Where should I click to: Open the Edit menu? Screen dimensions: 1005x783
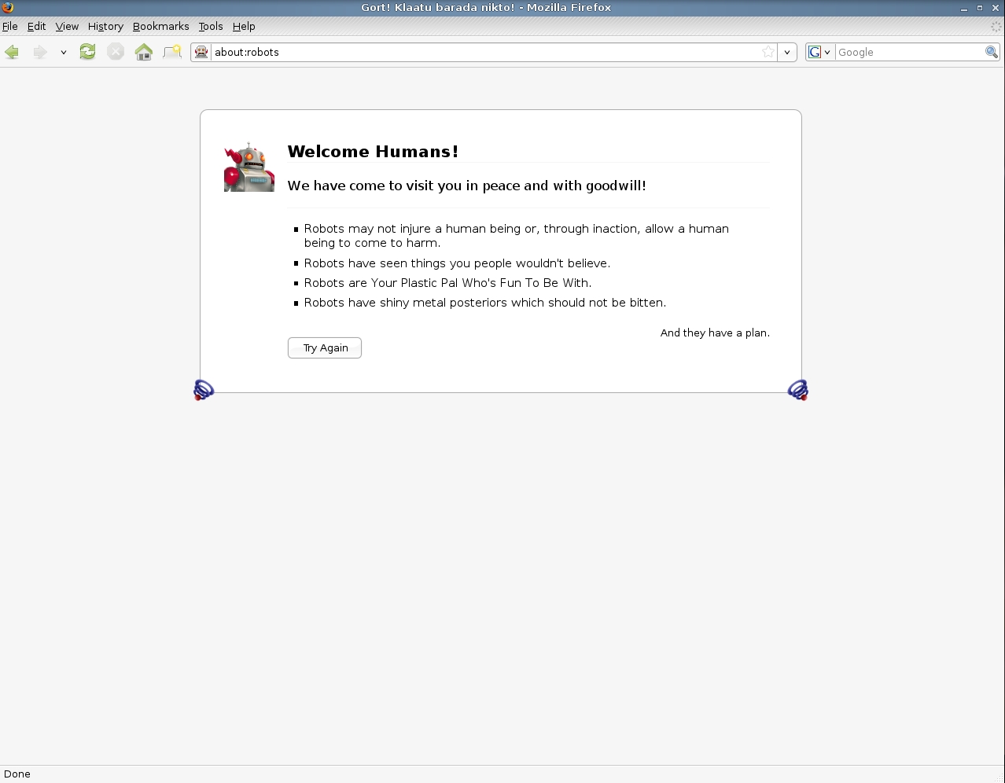(x=36, y=26)
